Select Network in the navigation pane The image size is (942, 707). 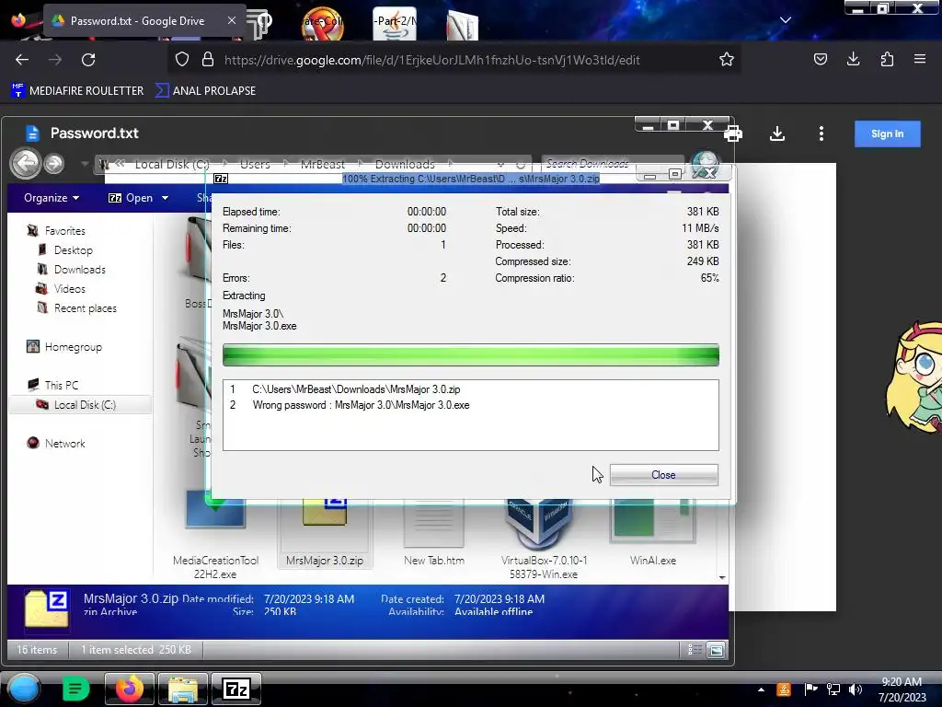tap(65, 443)
